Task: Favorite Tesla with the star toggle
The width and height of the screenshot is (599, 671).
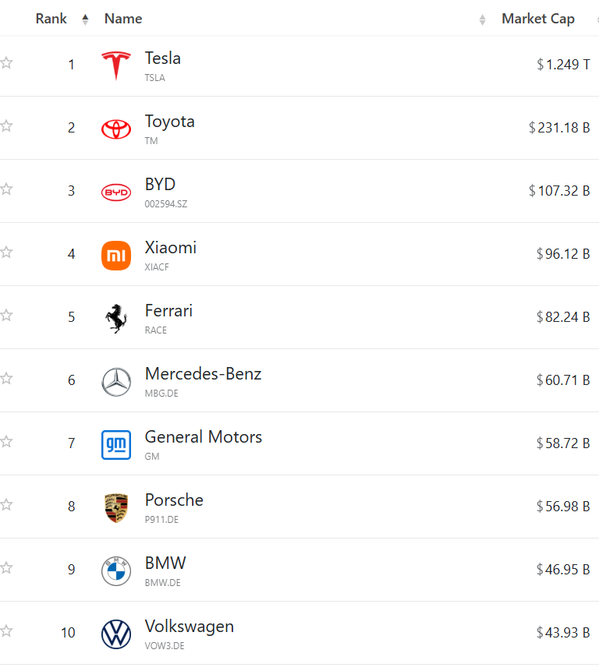Action: 7,63
